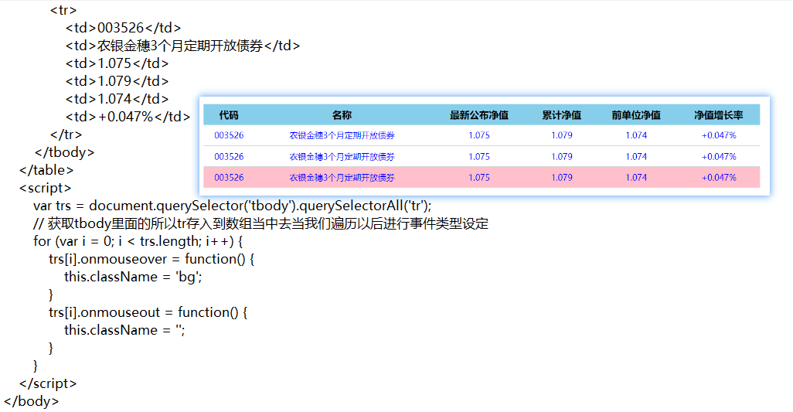Click the 代码 column header
This screenshot has height=412, width=793.
tap(229, 115)
